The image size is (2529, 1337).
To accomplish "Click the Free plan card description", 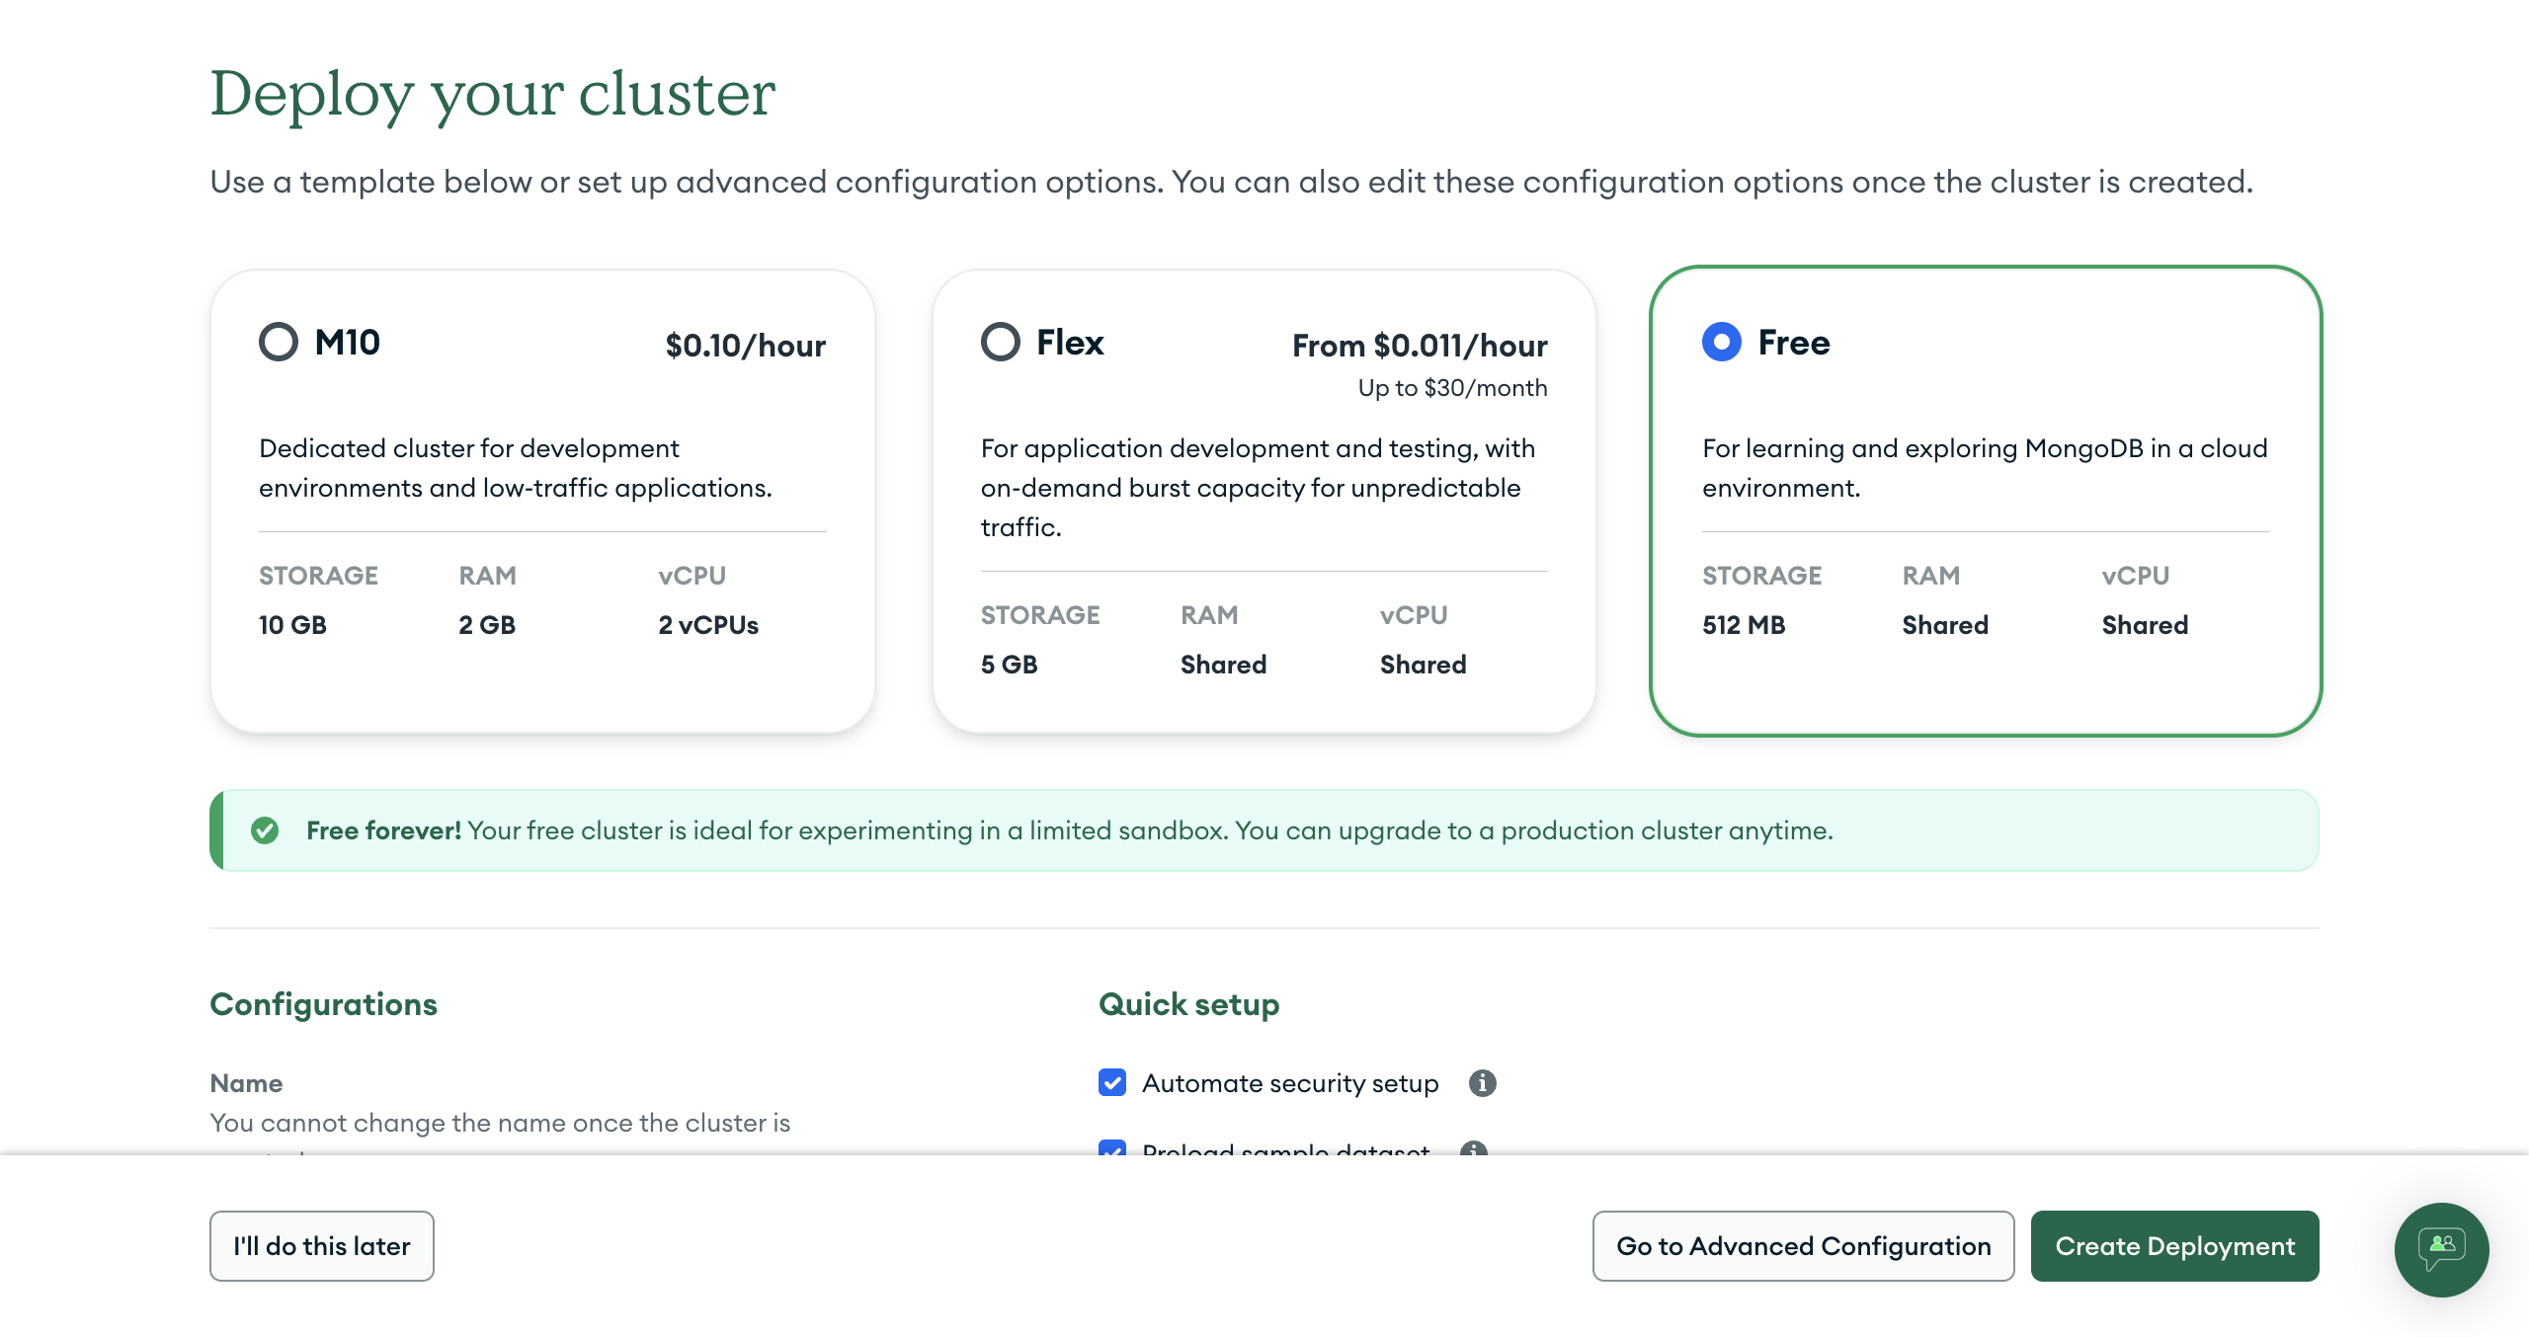I will tap(1985, 468).
